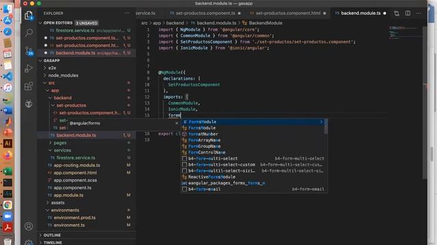Pick b4-form-multi-select snippet suggestion

(252, 159)
